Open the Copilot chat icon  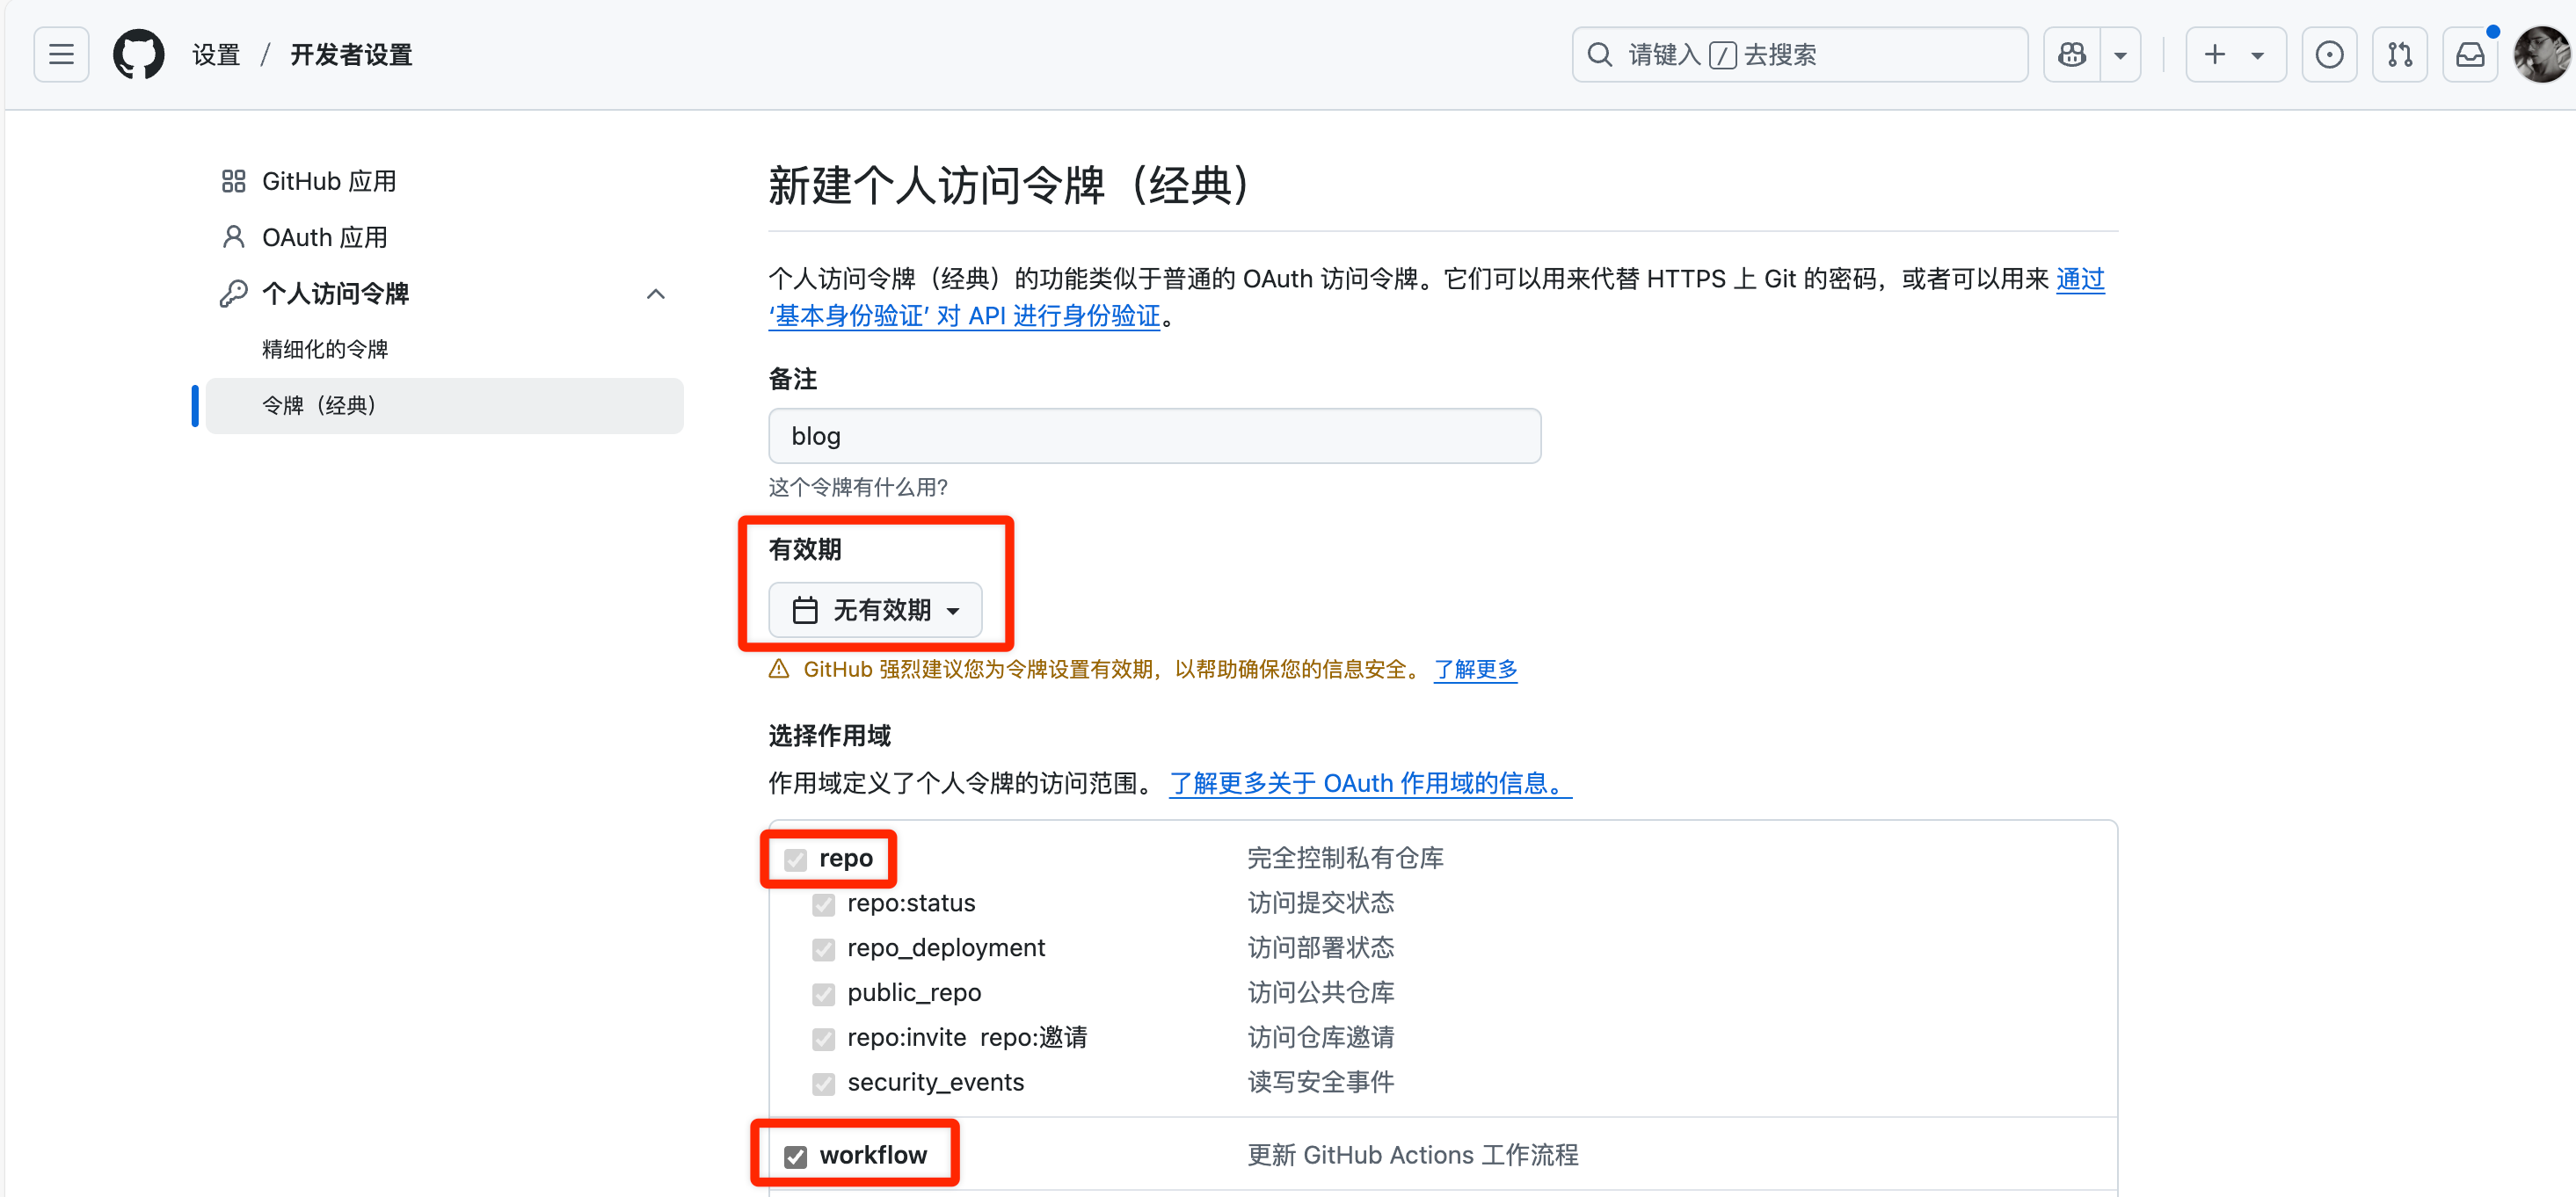tap(2072, 54)
